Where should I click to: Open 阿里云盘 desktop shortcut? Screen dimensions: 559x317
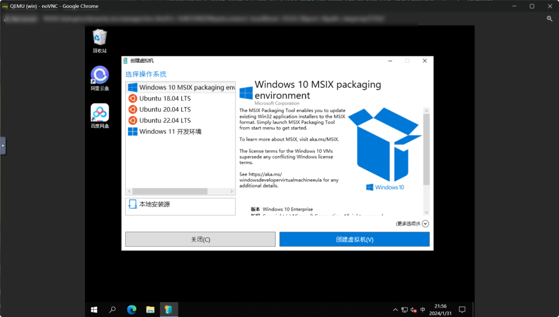[100, 78]
